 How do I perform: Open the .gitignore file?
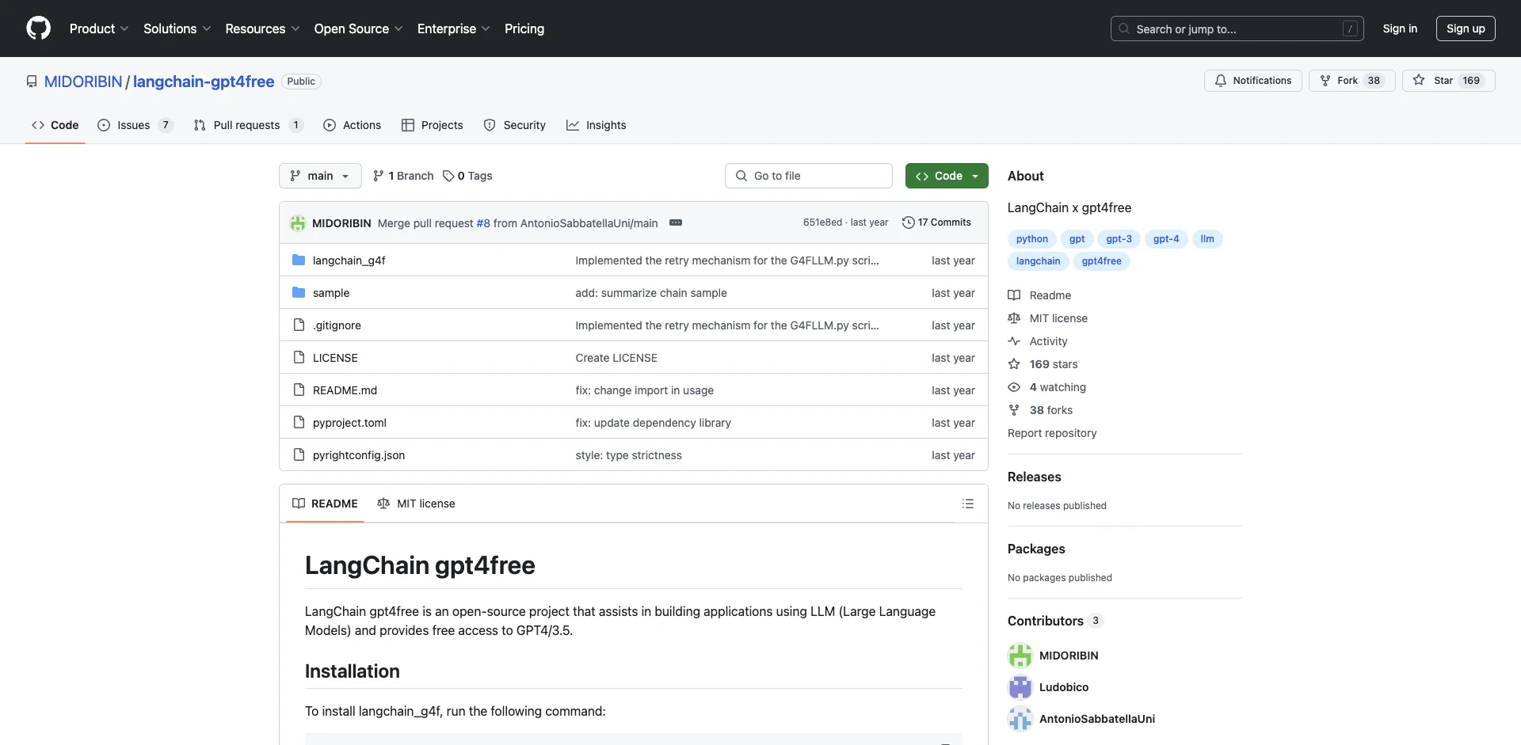(337, 325)
